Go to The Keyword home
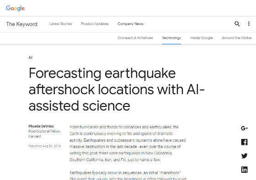 22,24
